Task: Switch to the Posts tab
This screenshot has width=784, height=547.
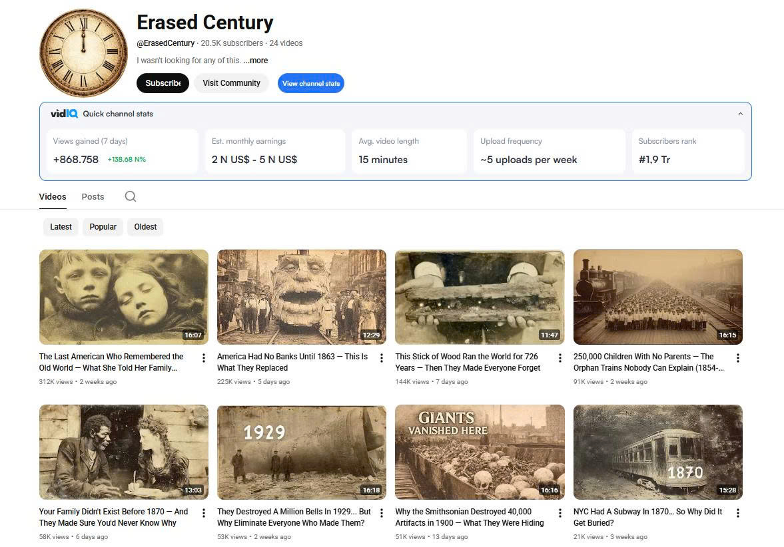Action: (x=93, y=197)
